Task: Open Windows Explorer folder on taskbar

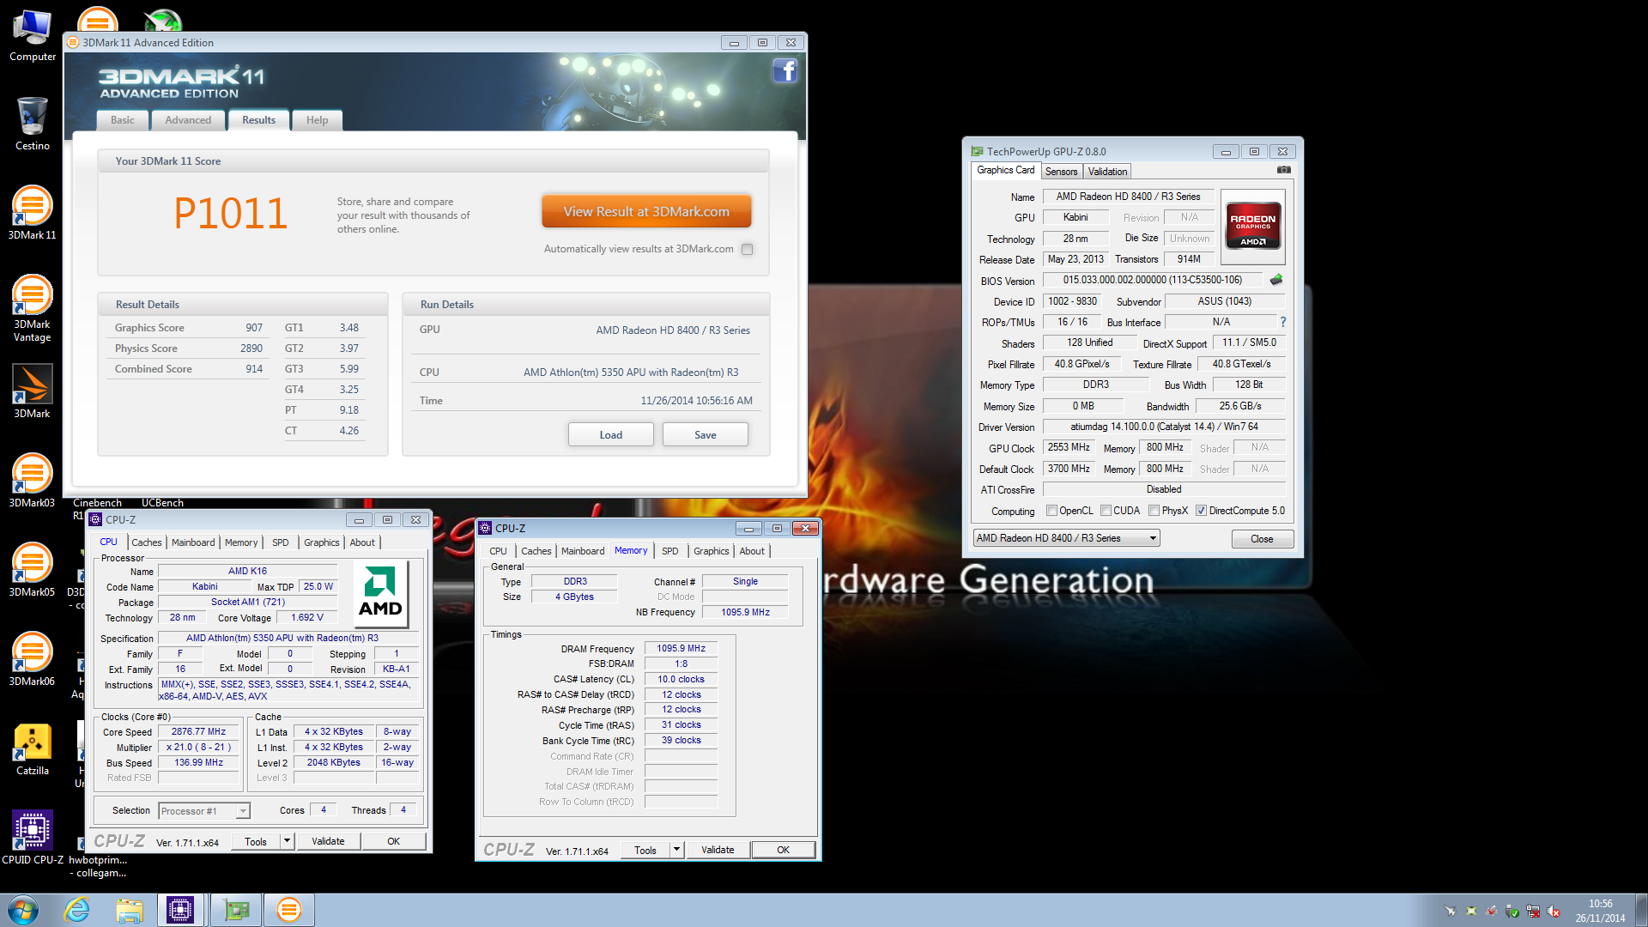Action: (x=130, y=910)
